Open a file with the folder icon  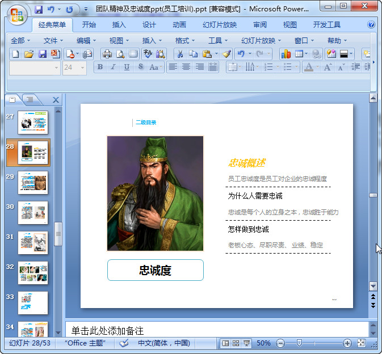click(x=29, y=54)
